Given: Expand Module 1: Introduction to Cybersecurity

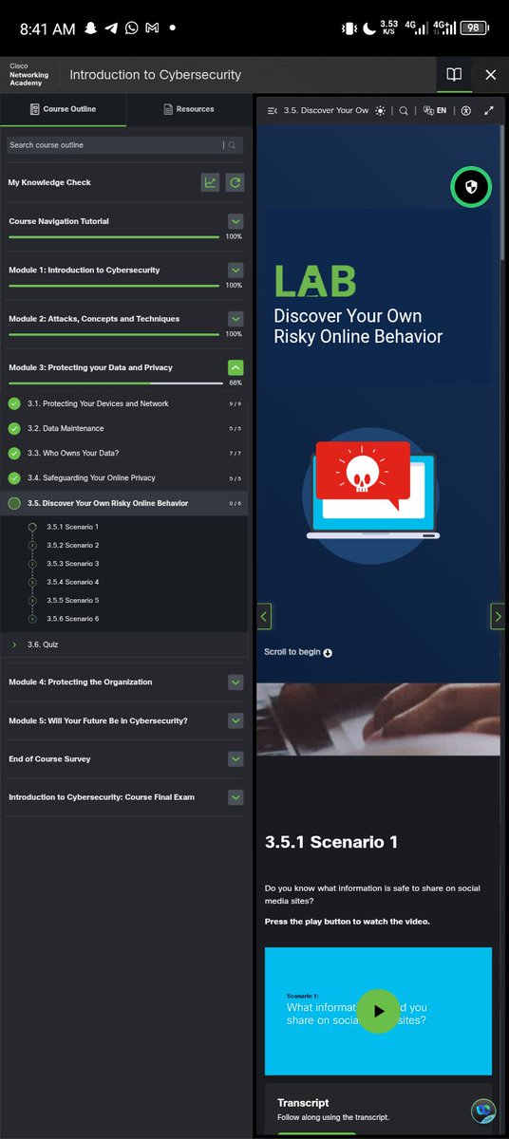Looking at the screenshot, I should coord(236,271).
